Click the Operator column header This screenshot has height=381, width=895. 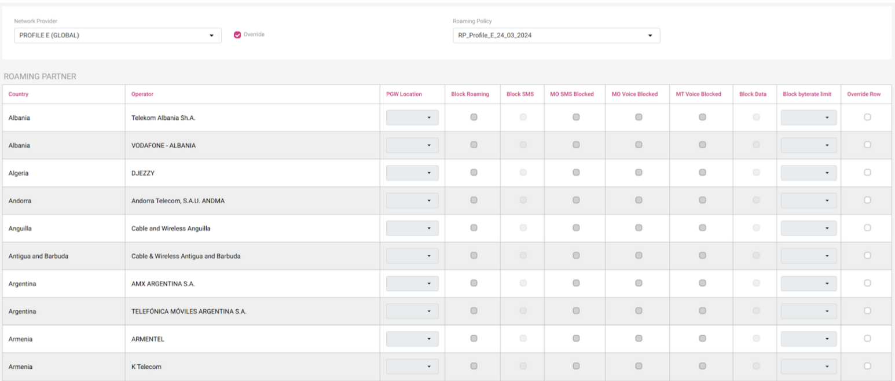pyautogui.click(x=142, y=94)
